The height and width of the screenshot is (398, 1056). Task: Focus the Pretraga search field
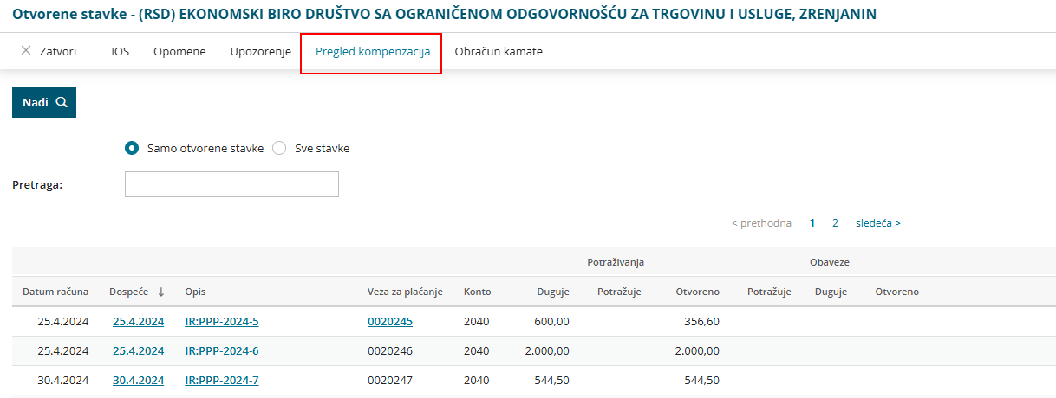click(231, 184)
